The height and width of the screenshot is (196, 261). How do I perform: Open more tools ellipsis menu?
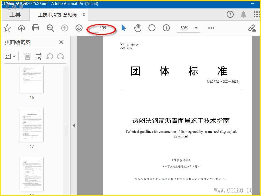[x=211, y=28]
